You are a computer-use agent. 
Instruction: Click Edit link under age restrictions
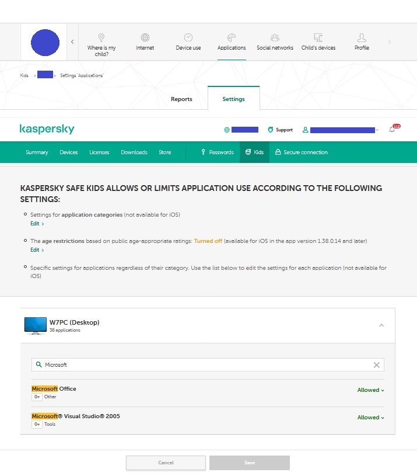point(37,250)
